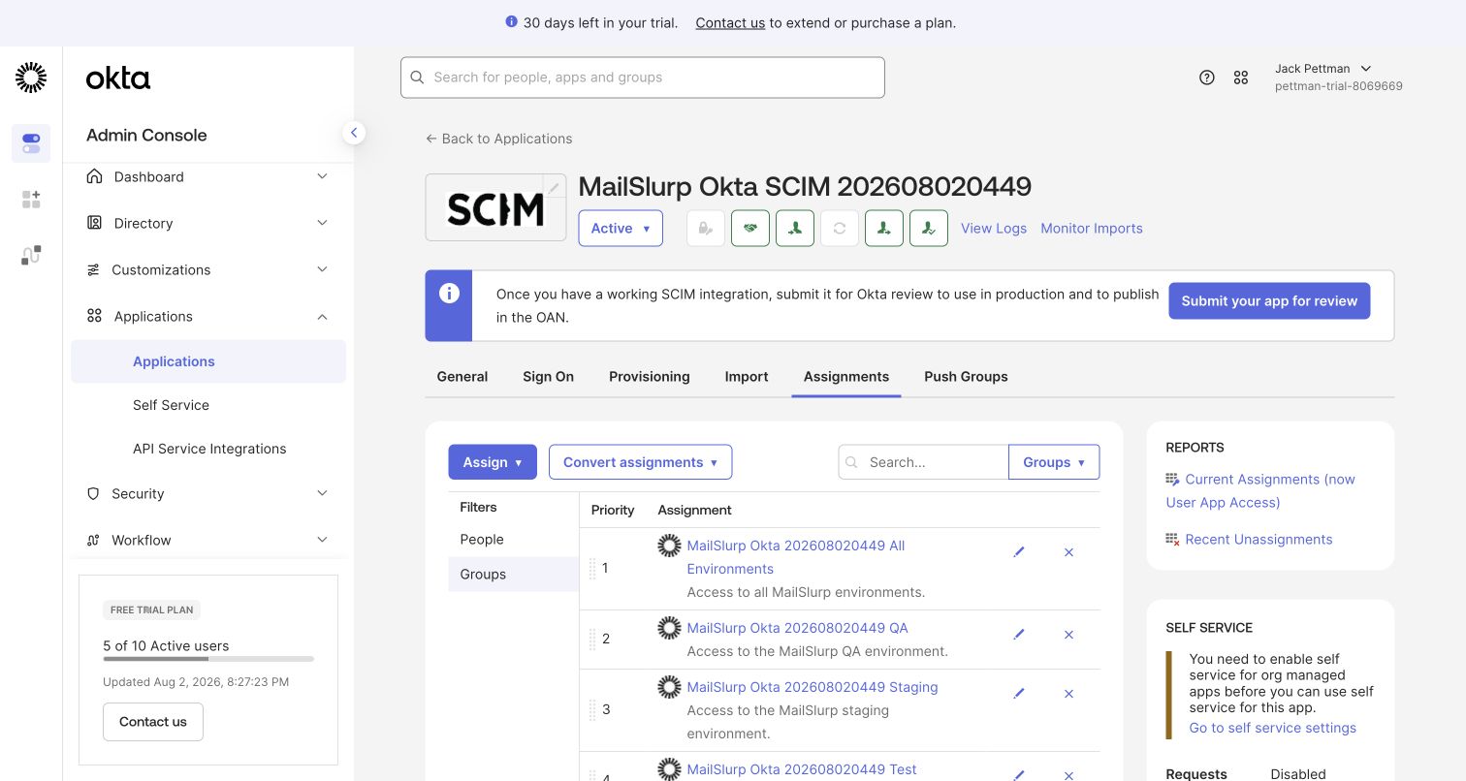The width and height of the screenshot is (1466, 781).
Task: Click the info icon in the review banner
Action: click(449, 293)
